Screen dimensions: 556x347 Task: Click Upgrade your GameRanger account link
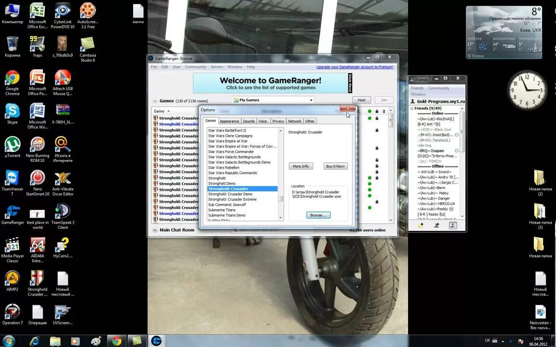click(355, 67)
